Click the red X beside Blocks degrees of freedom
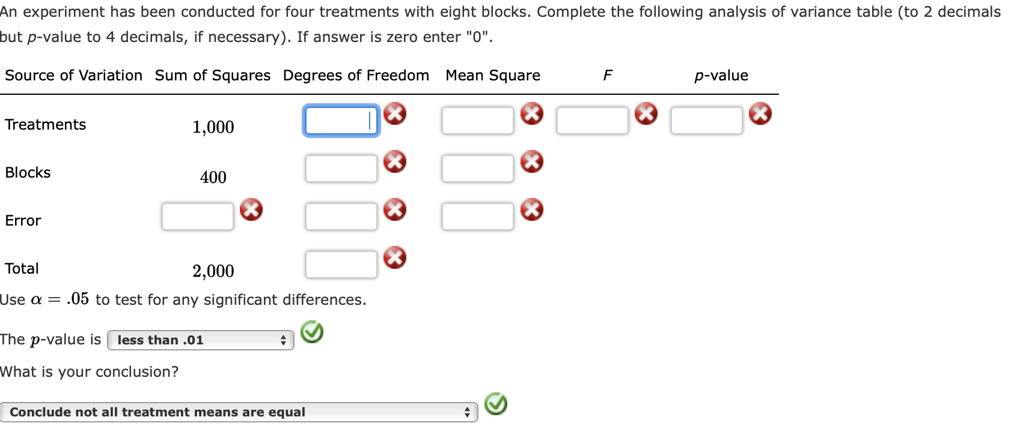This screenshot has width=1011, height=438. pos(395,161)
